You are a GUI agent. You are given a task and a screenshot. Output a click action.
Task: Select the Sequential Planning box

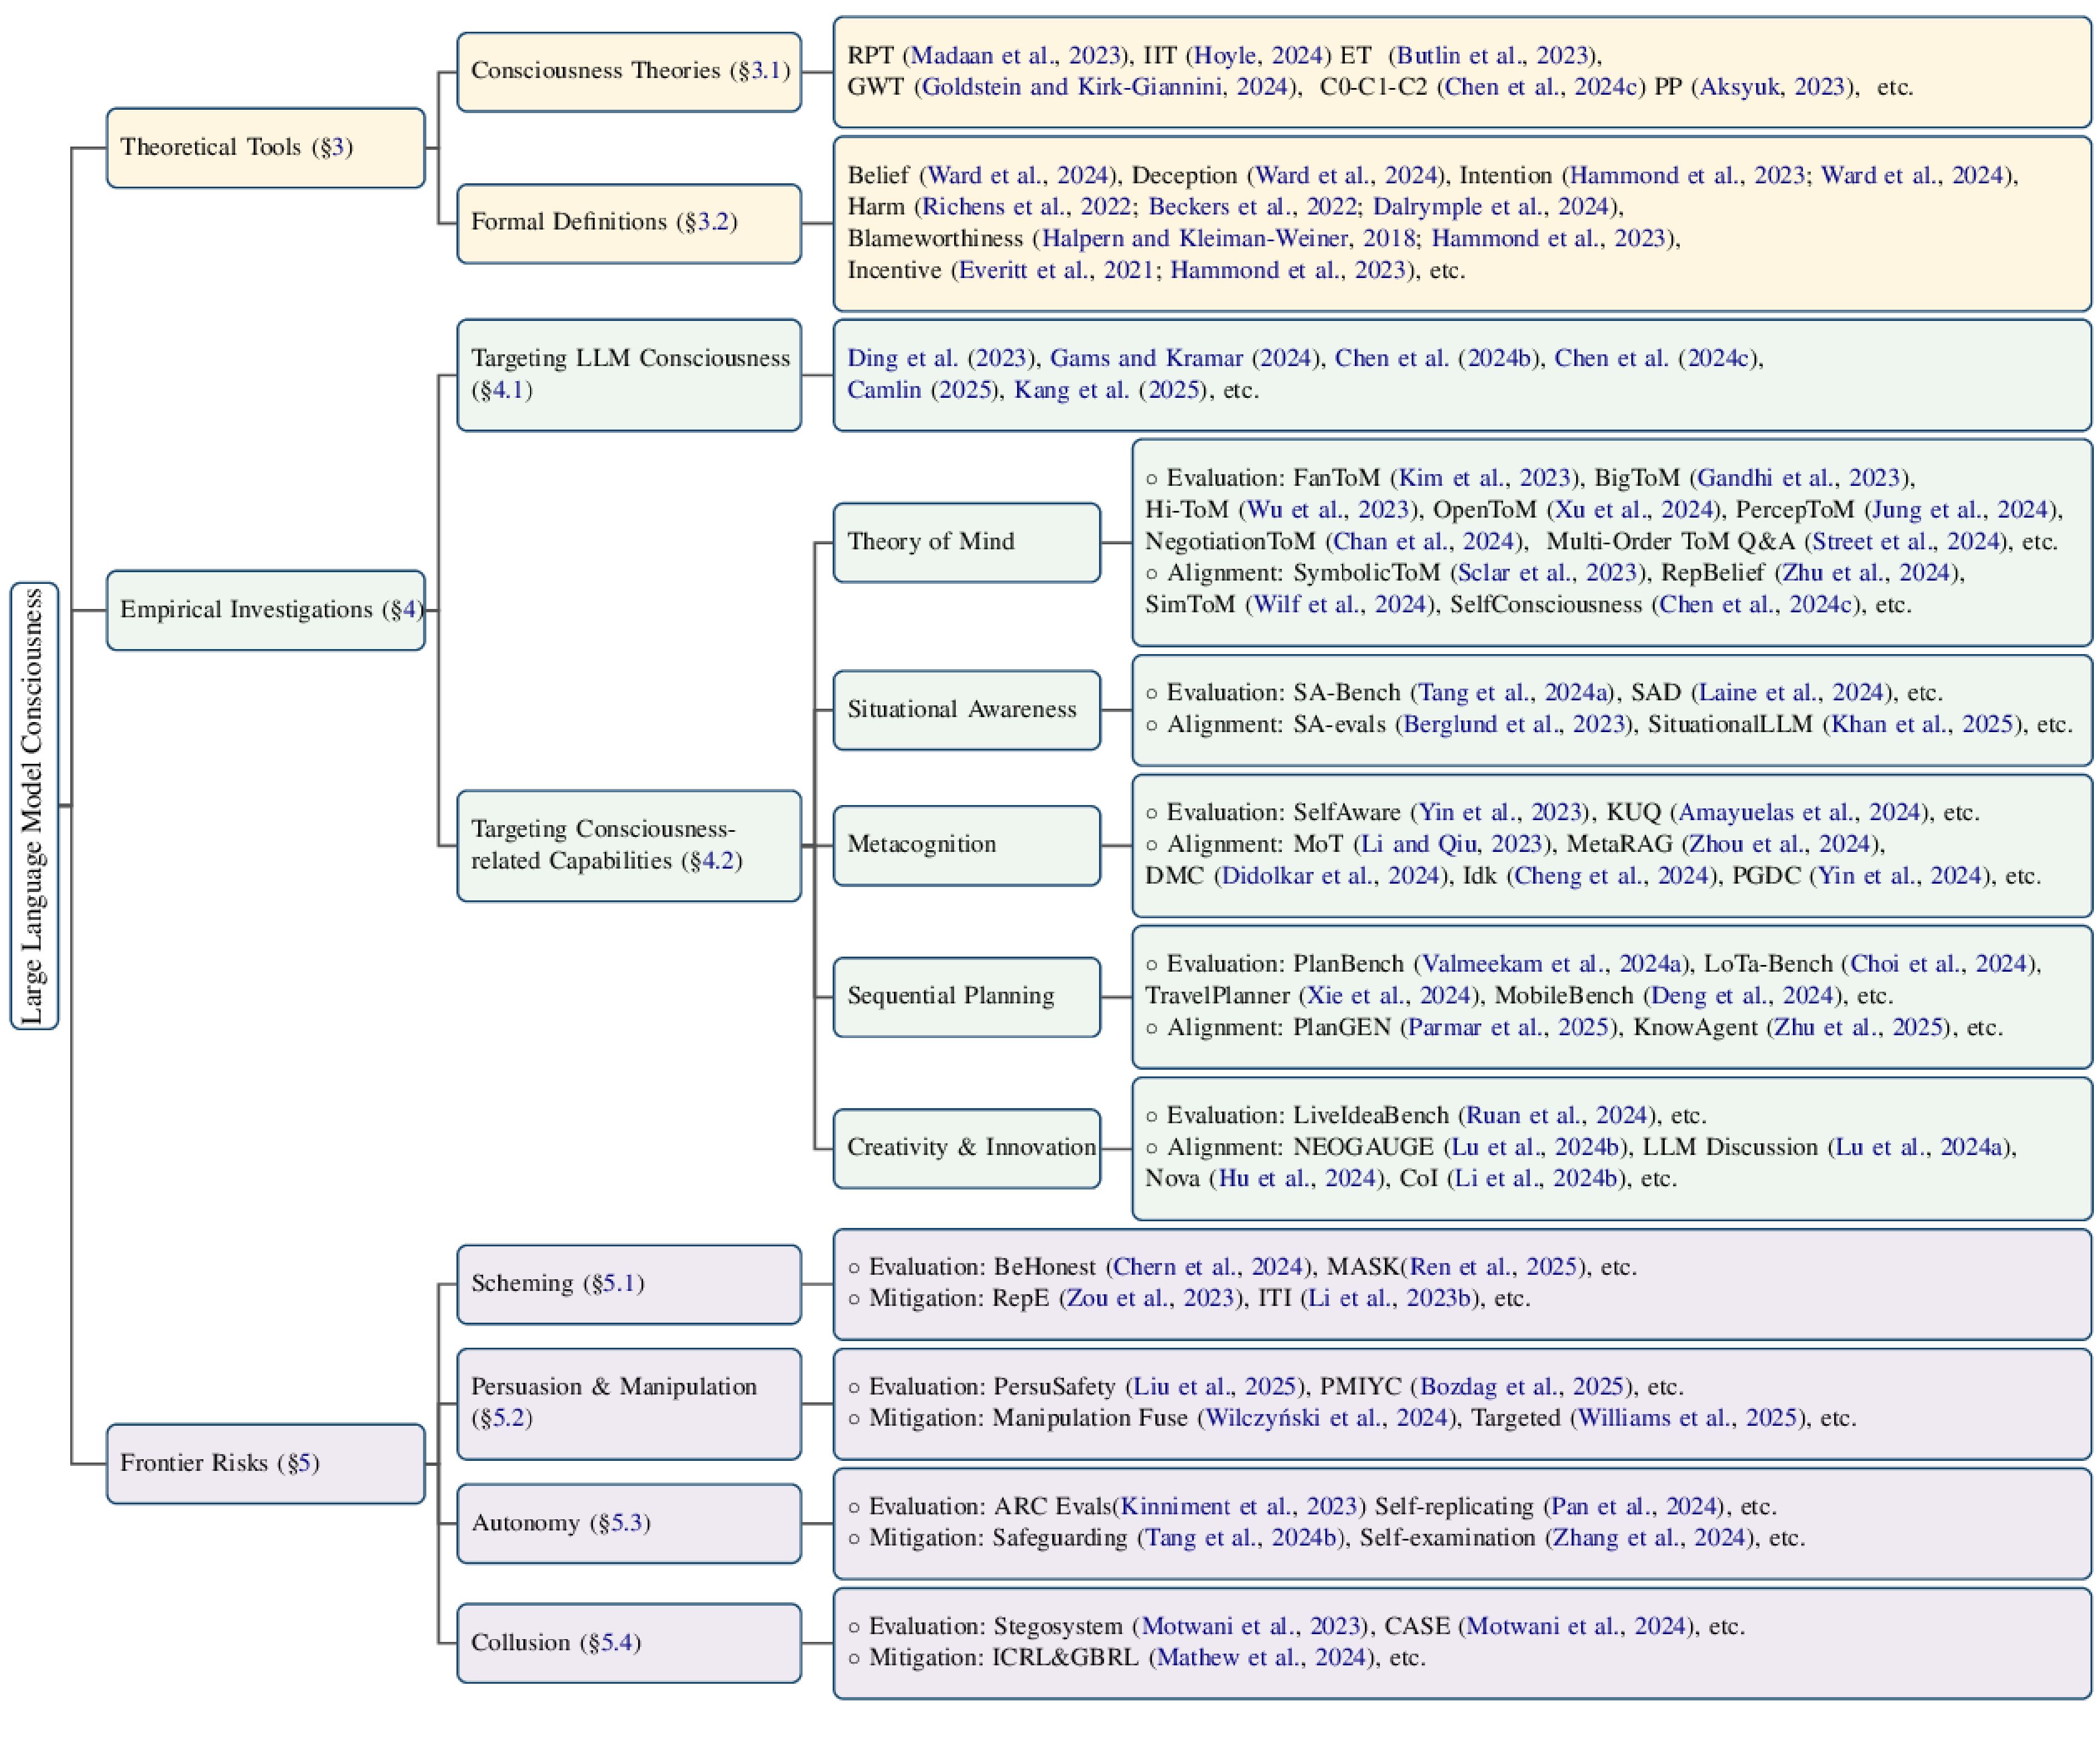coord(966,996)
